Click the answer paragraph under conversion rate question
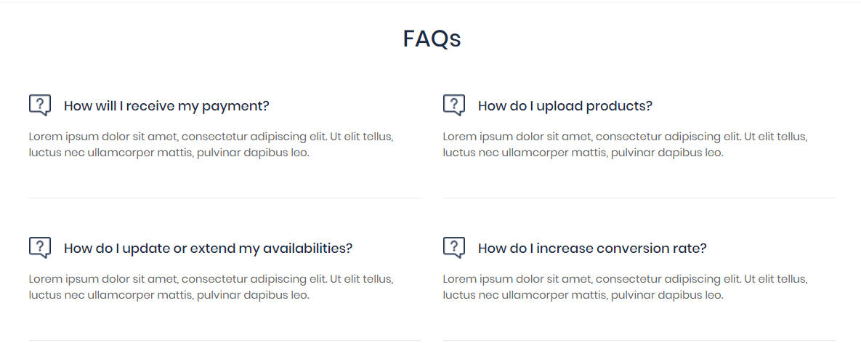 [625, 287]
